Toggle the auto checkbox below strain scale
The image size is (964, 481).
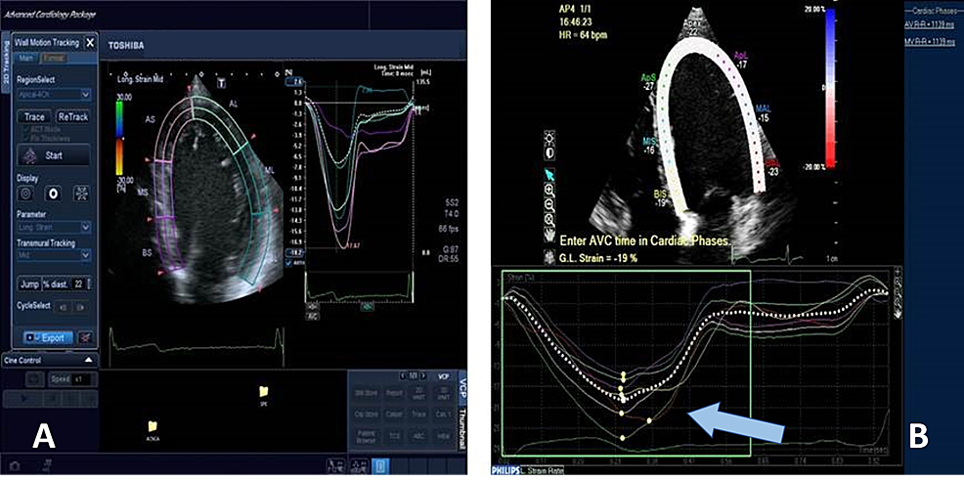point(289,263)
